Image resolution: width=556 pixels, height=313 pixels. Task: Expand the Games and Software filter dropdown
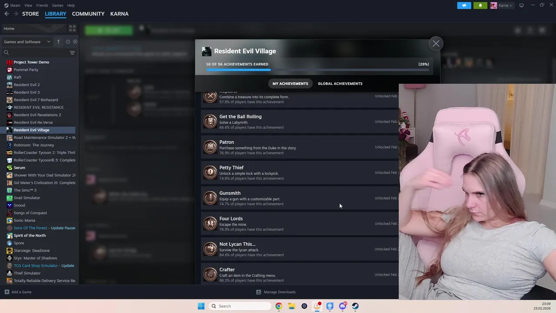(x=27, y=42)
